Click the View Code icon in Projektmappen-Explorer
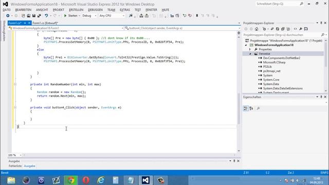This screenshot has height=185, width=329. click(295, 29)
